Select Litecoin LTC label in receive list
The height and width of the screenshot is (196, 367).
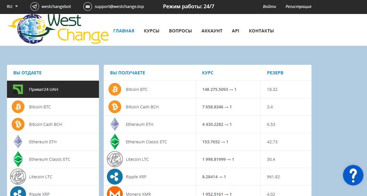(x=137, y=159)
